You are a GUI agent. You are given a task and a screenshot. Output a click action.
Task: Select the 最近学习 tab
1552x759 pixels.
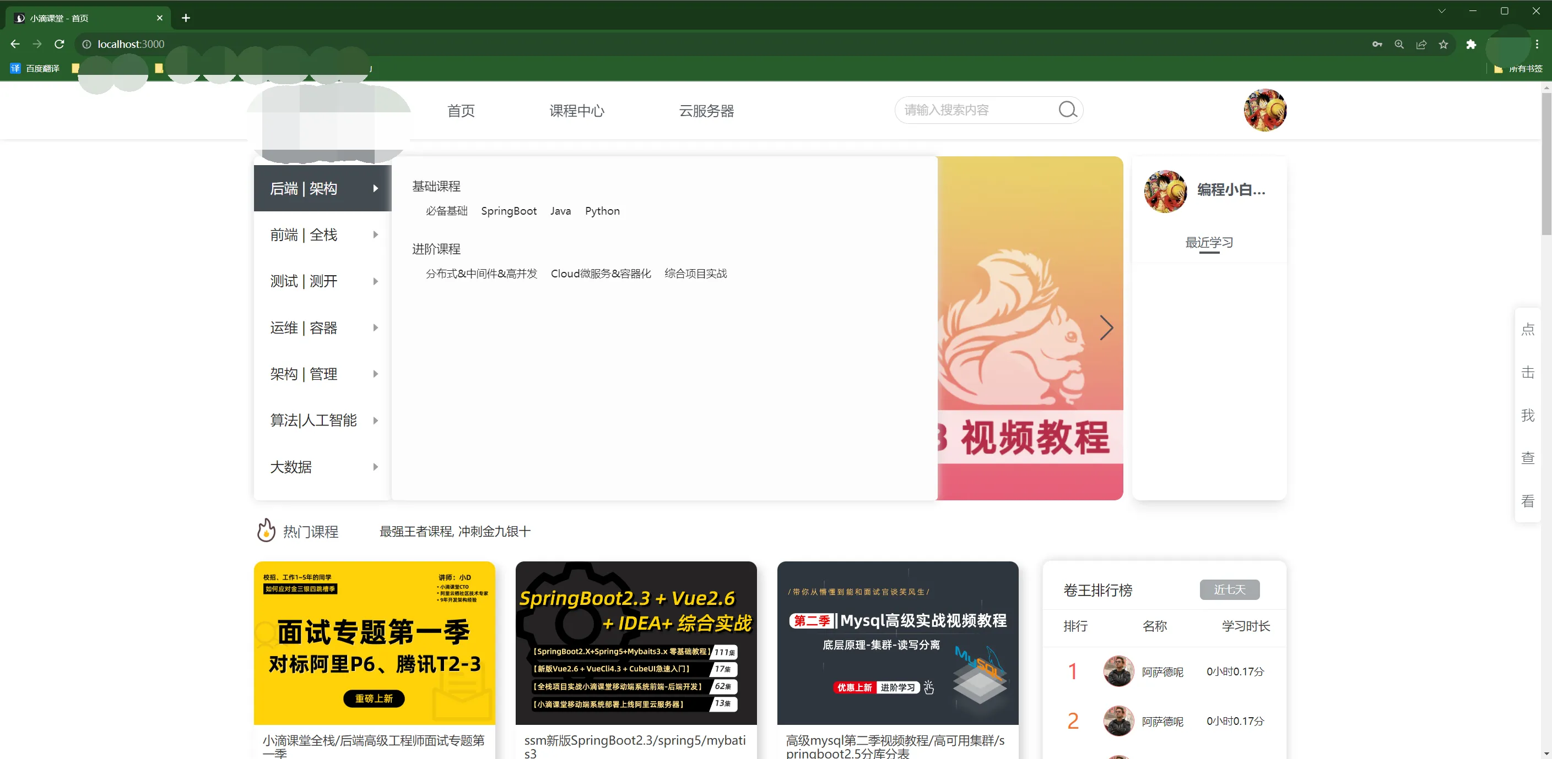1209,243
